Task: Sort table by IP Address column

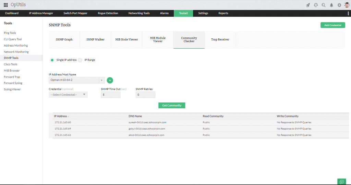Action: [x=61, y=116]
